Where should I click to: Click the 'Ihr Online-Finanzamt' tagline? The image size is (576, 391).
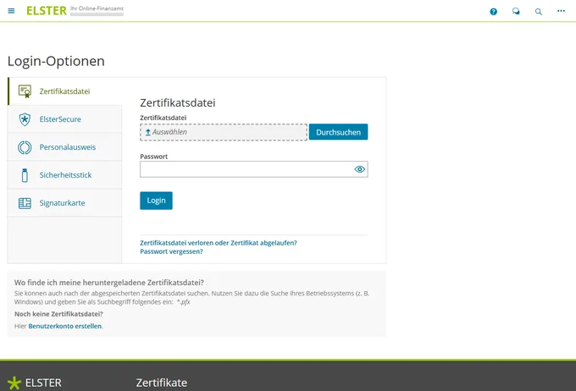(97, 8)
